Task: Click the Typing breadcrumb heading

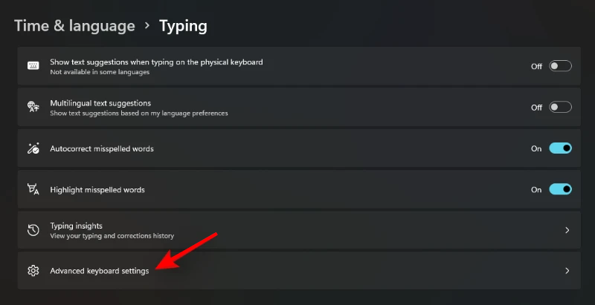Action: click(183, 26)
